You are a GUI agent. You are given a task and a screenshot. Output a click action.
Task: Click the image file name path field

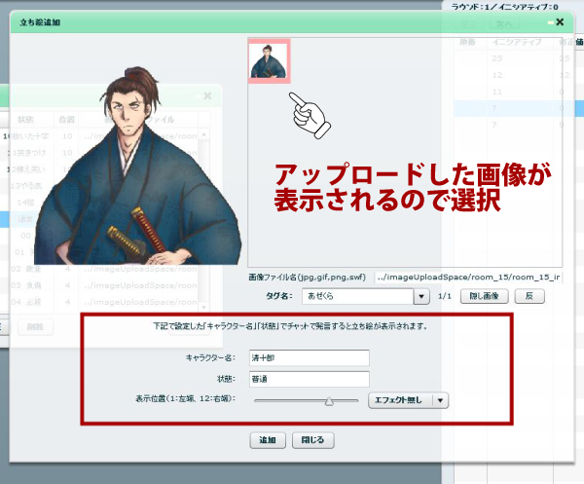coord(467,278)
